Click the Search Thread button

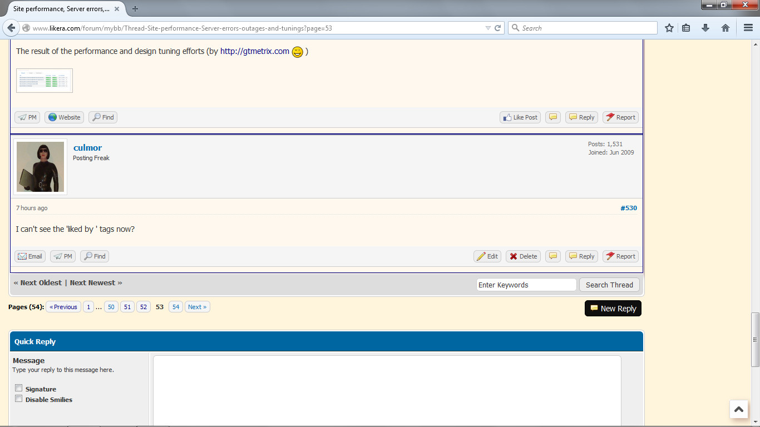click(609, 285)
